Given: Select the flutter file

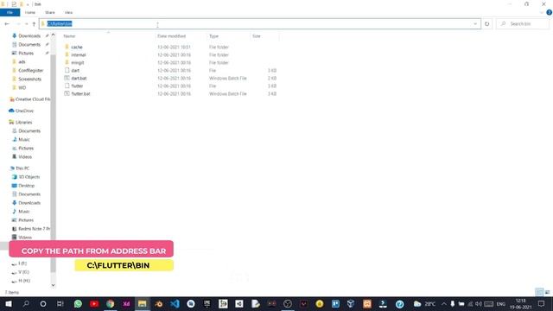Looking at the screenshot, I should coord(77,86).
